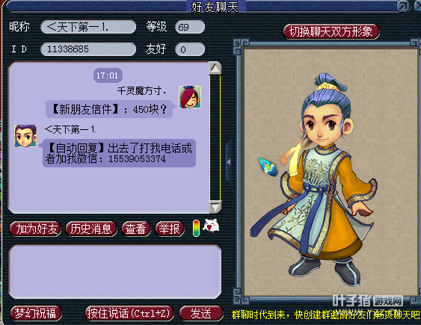421x325 pixels.
Task: Click the blue gem beside character
Action: tap(268, 167)
